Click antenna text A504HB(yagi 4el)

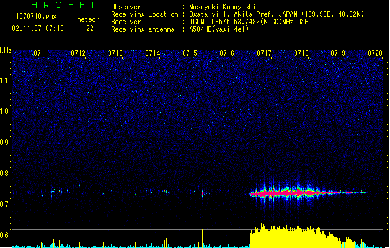point(219,29)
